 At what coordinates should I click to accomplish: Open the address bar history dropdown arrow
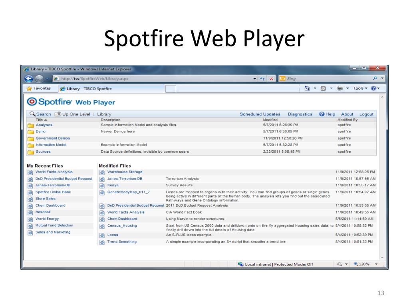coord(254,79)
